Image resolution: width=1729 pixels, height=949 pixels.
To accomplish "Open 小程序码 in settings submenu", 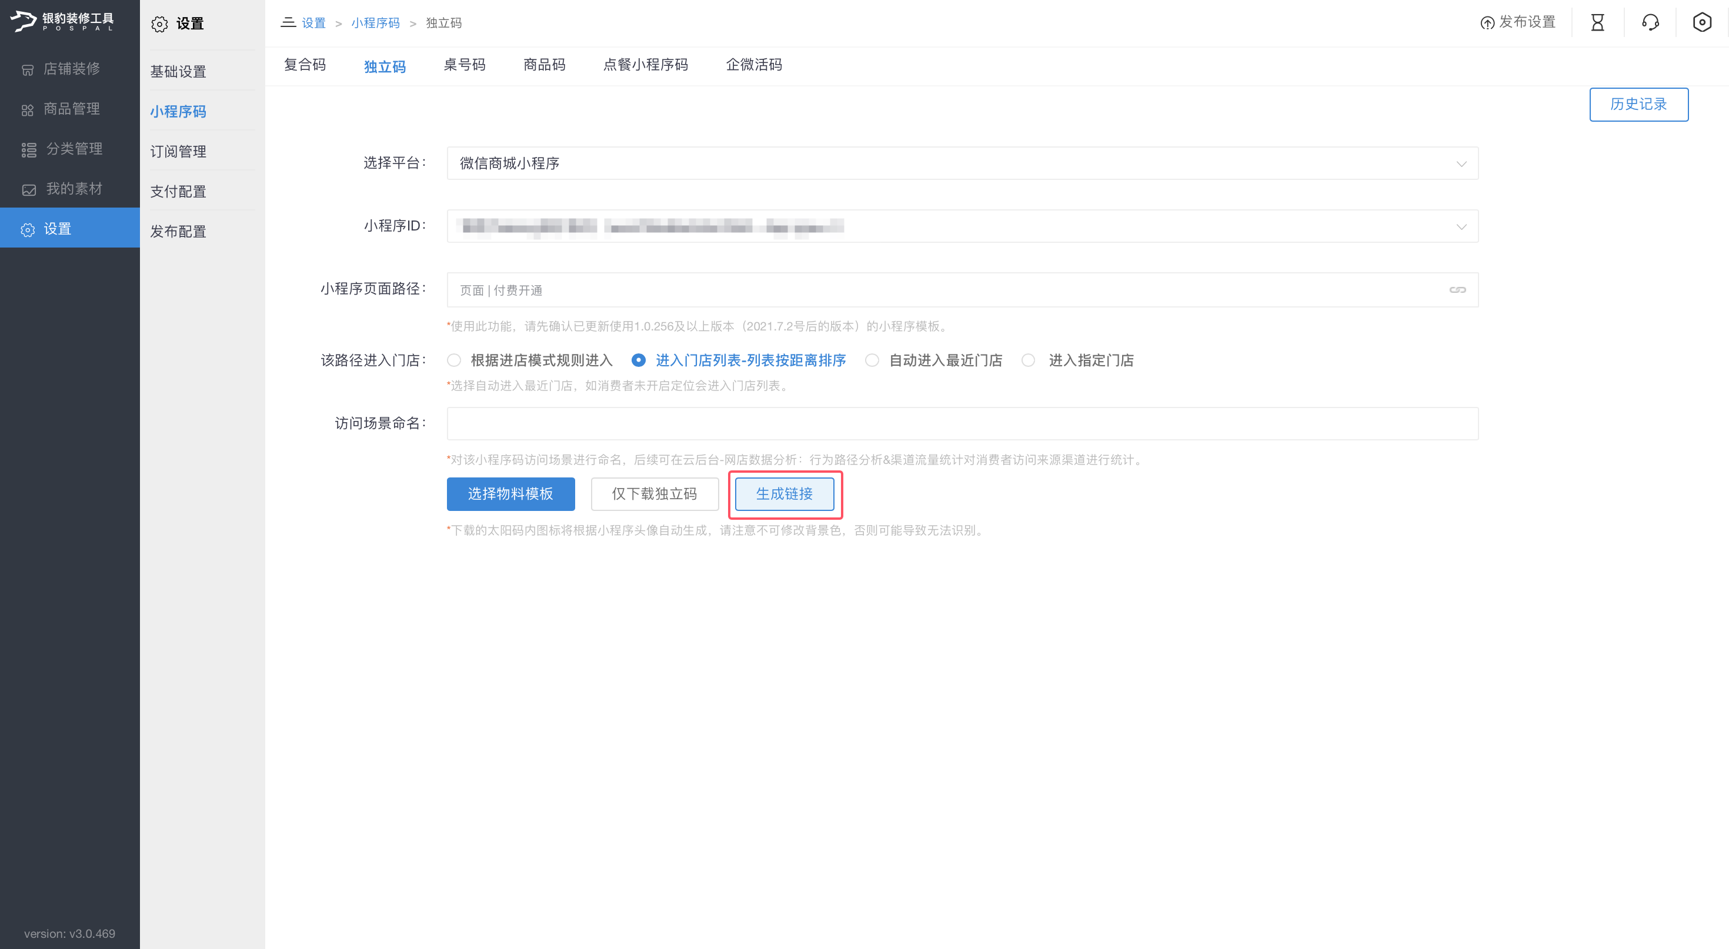I will tap(179, 111).
